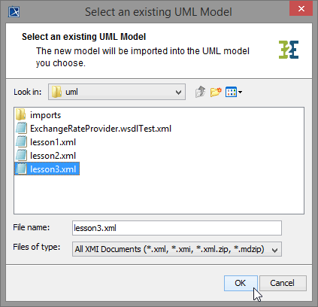
Task: Open the view menu list icon
Action: 231,92
